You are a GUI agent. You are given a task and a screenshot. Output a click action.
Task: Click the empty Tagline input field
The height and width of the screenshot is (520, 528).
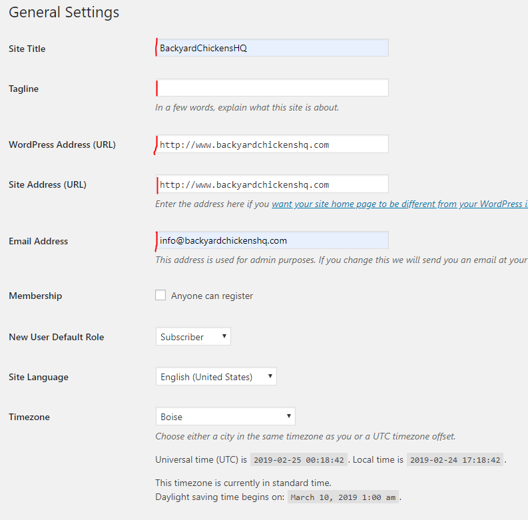pos(272,88)
